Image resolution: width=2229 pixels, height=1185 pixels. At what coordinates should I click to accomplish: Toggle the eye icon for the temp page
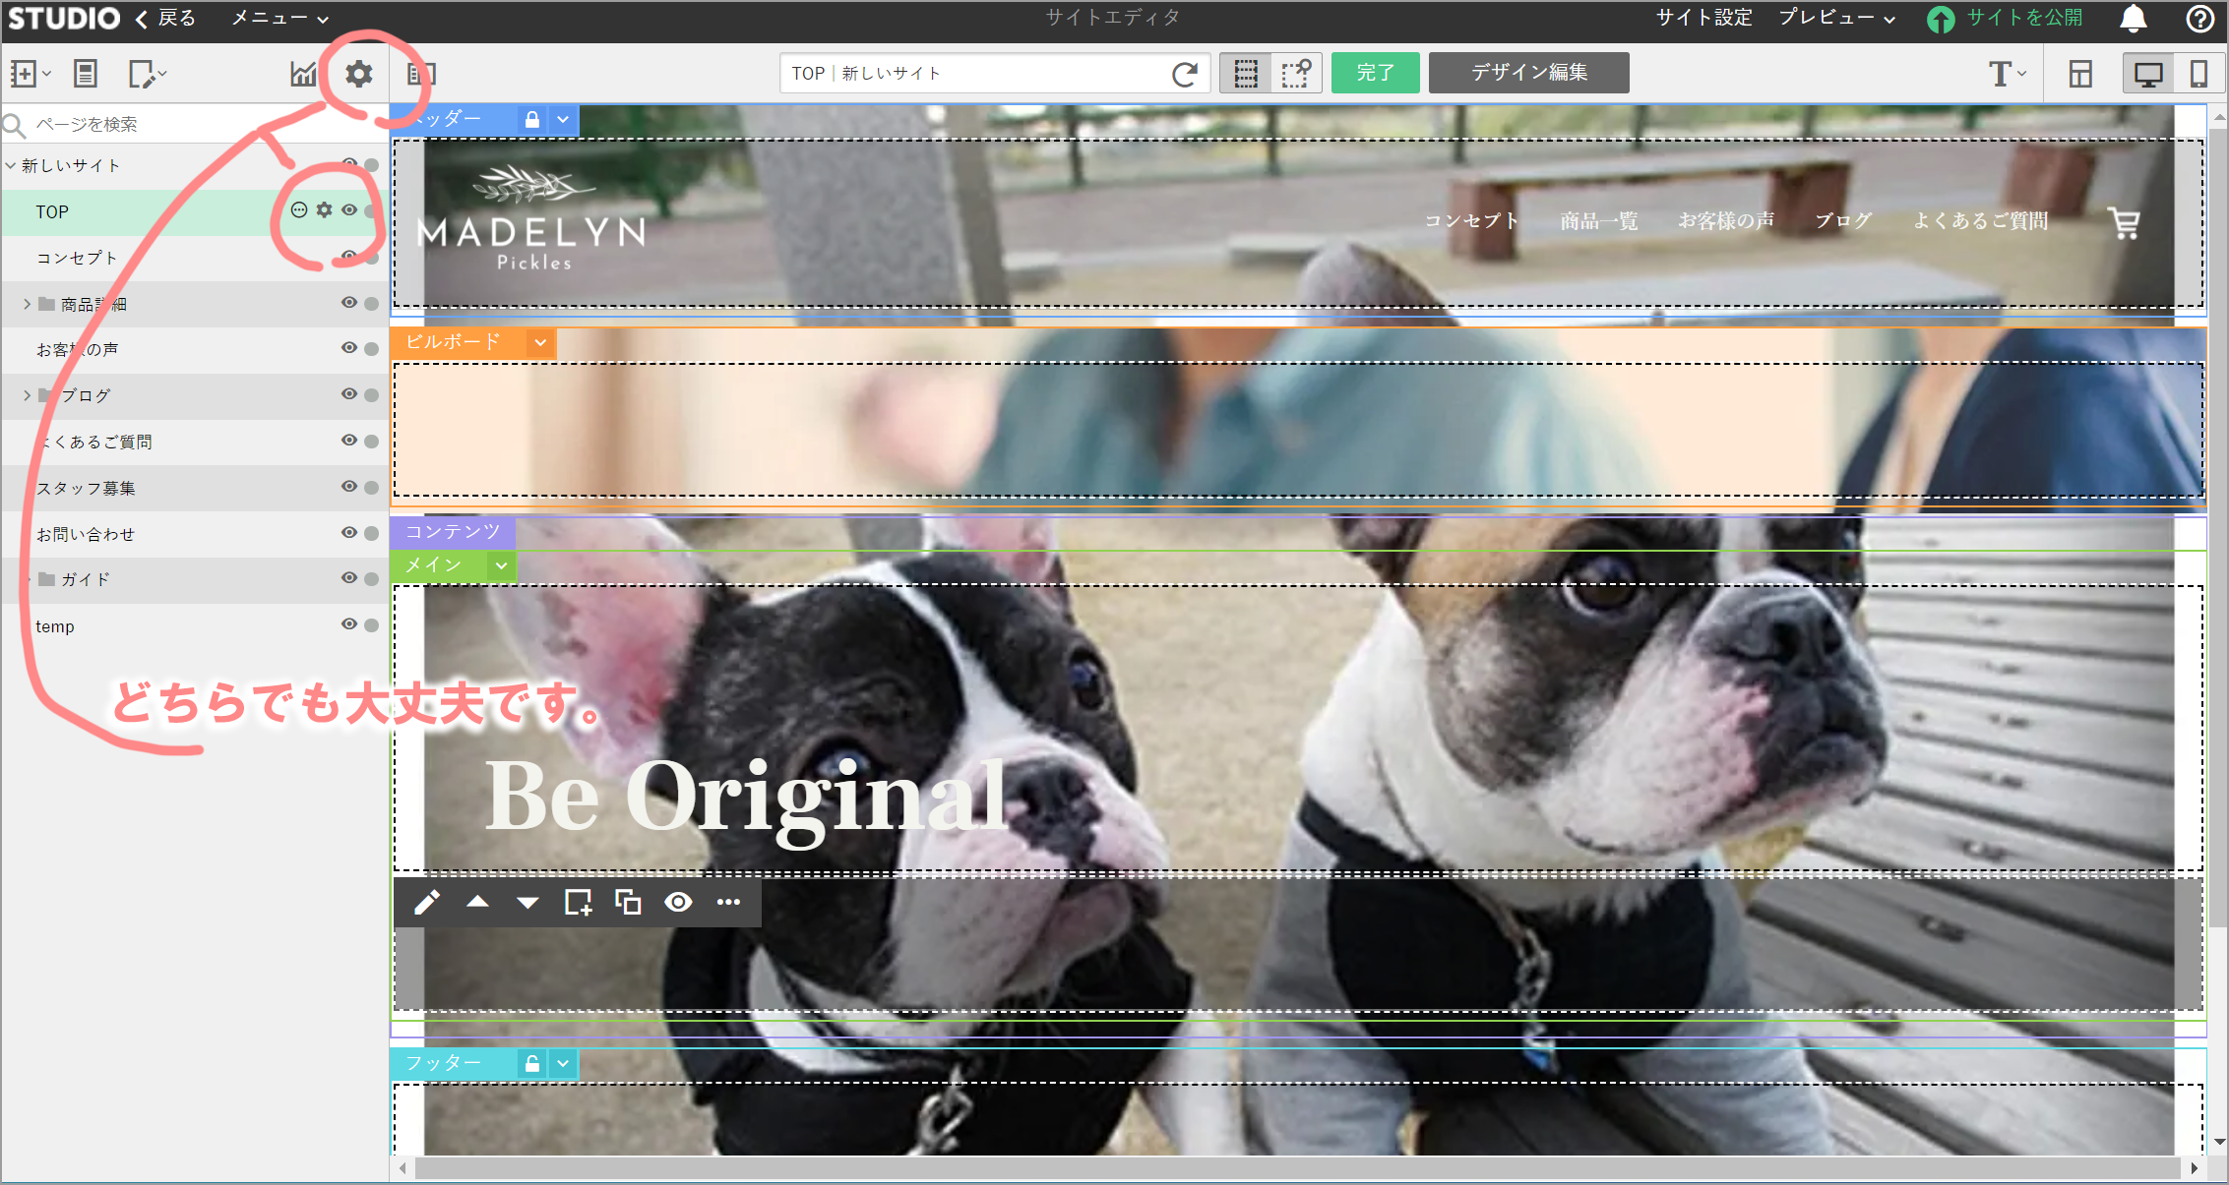(x=348, y=624)
